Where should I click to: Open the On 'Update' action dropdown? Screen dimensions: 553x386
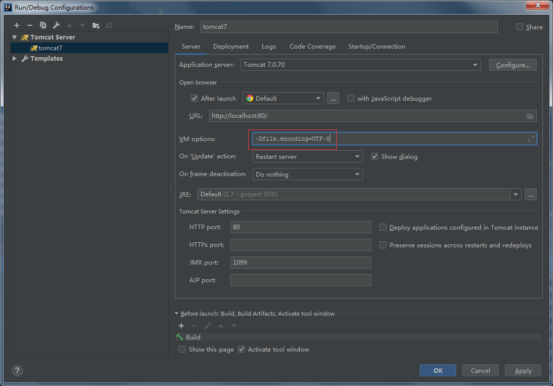[x=307, y=156]
